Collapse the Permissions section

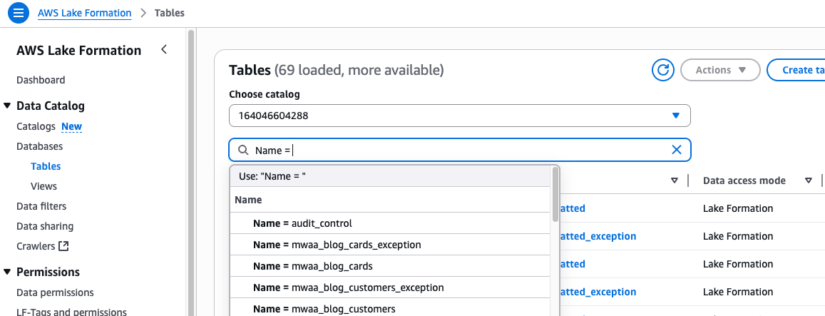tap(7, 272)
